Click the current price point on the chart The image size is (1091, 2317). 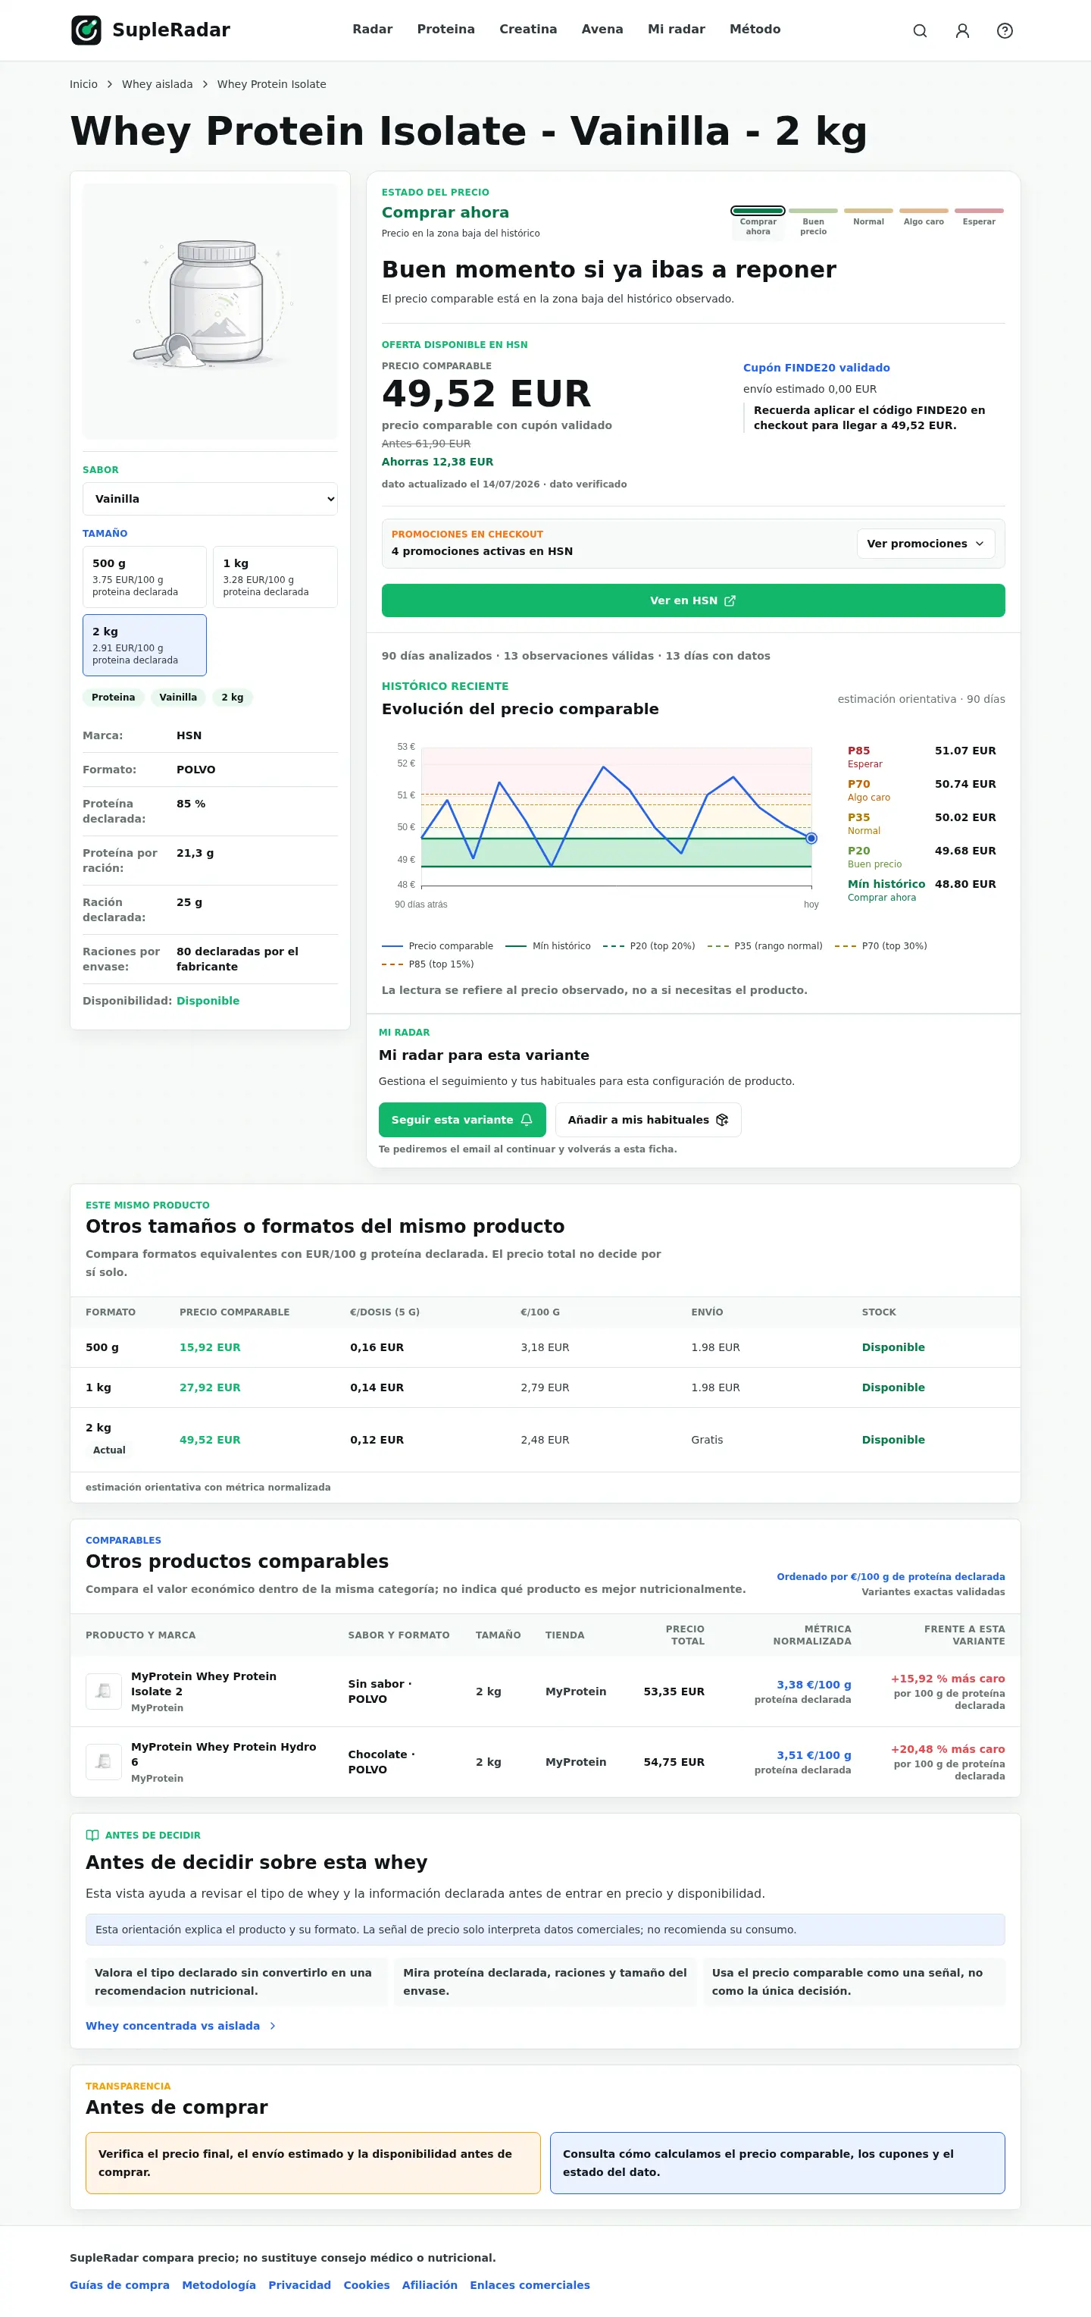point(811,839)
